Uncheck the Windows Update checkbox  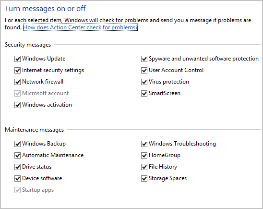click(x=17, y=59)
